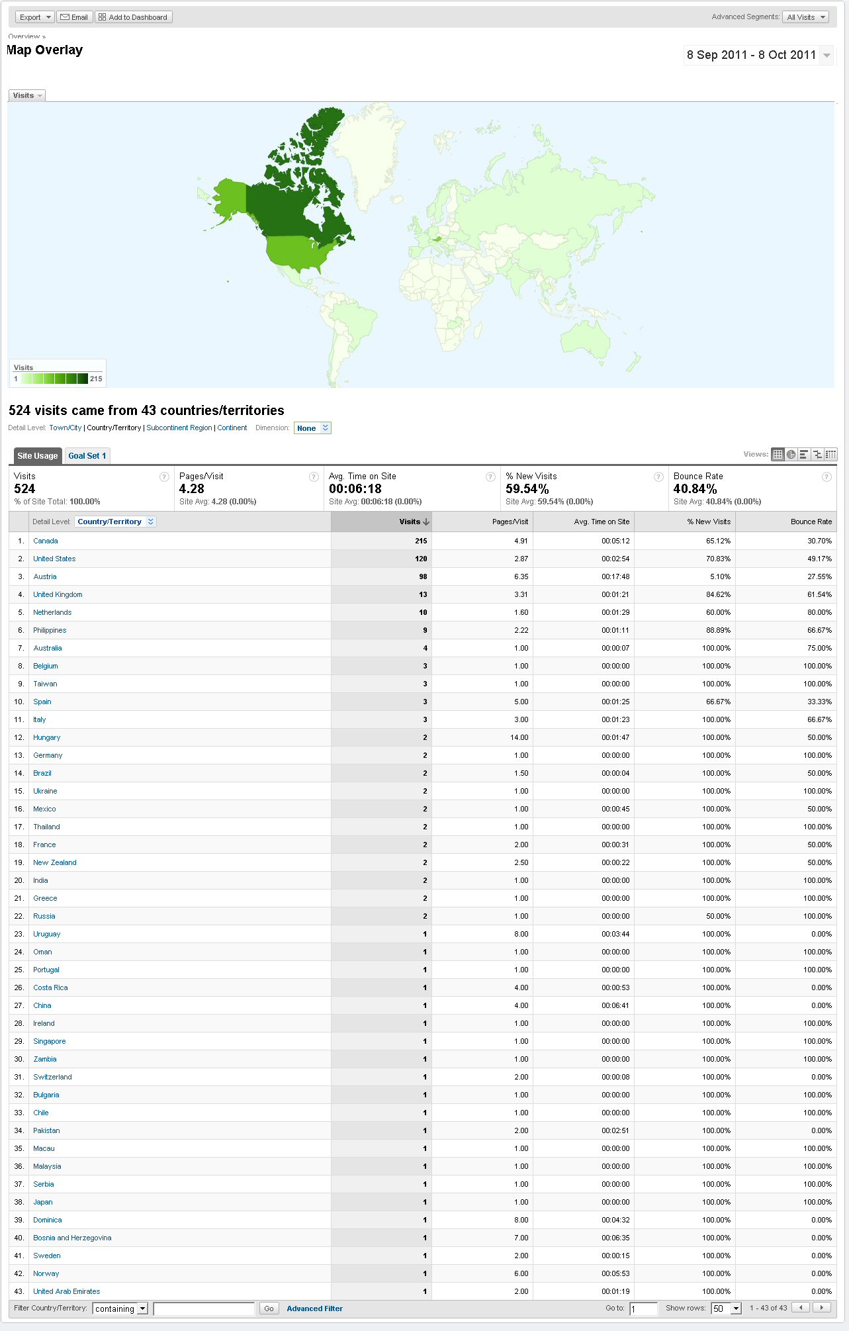849x1331 pixels.
Task: Click the Filter Country/Territory text field
Action: click(x=204, y=1308)
